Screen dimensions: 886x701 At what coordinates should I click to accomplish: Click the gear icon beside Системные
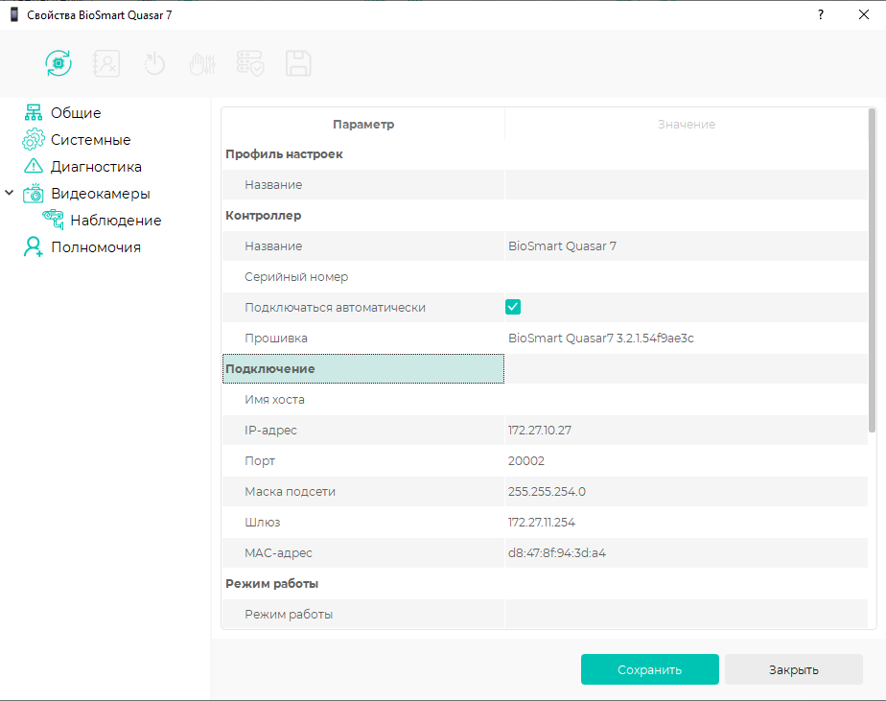(x=34, y=140)
